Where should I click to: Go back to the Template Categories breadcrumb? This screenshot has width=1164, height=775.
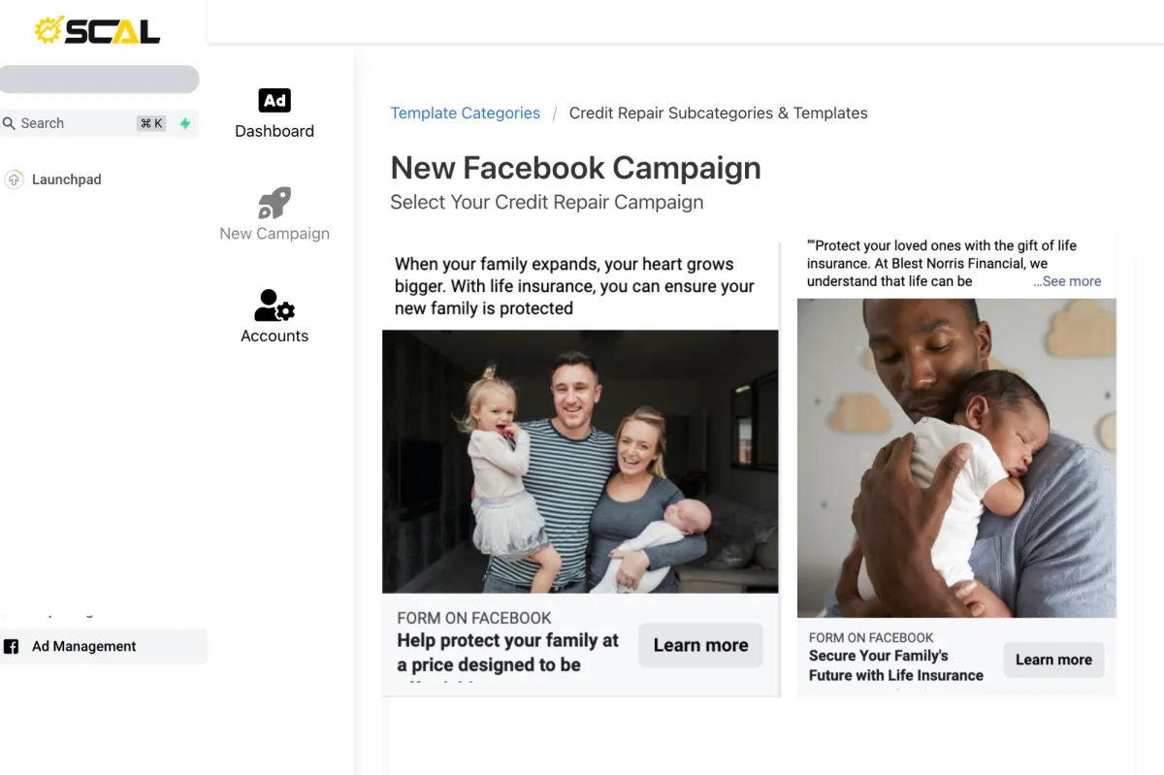tap(465, 113)
